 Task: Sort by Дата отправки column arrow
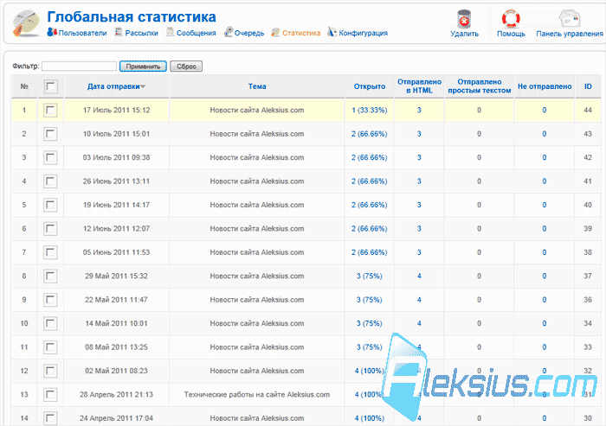coord(143,86)
